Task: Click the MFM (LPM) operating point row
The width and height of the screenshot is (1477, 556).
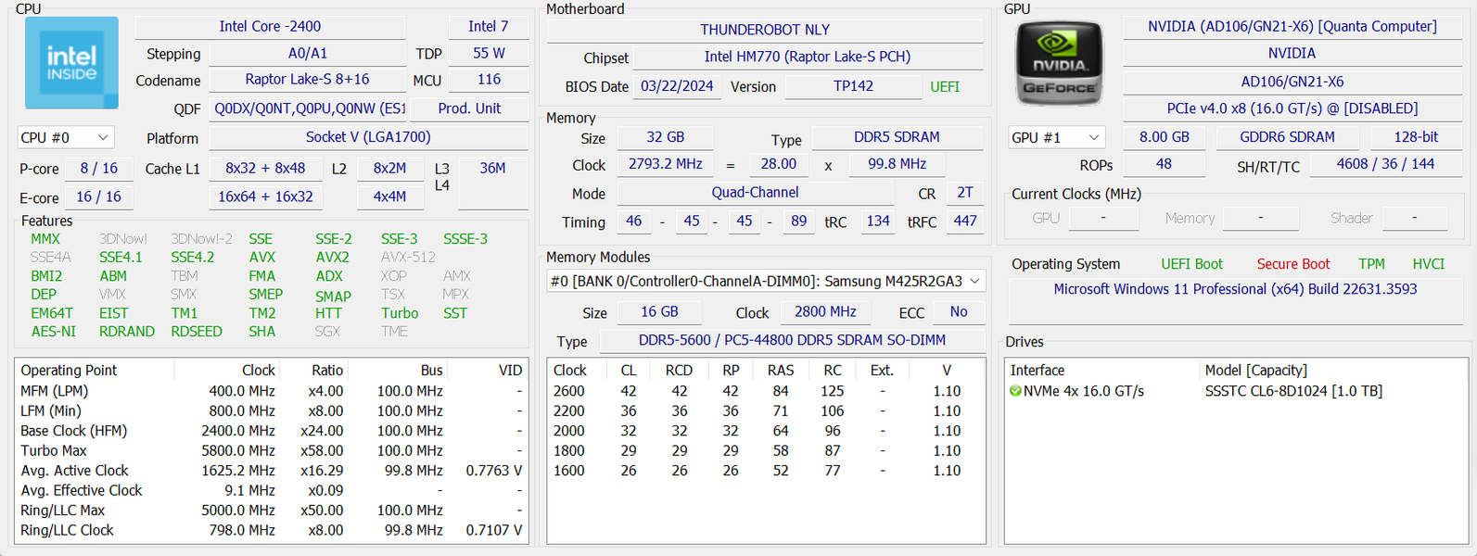Action: pyautogui.click(x=271, y=391)
